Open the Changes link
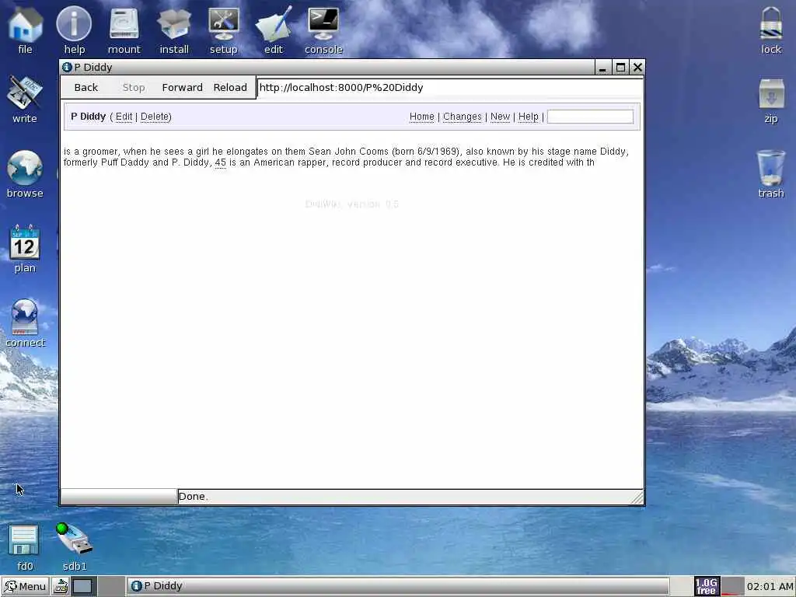This screenshot has height=597, width=796. [462, 117]
